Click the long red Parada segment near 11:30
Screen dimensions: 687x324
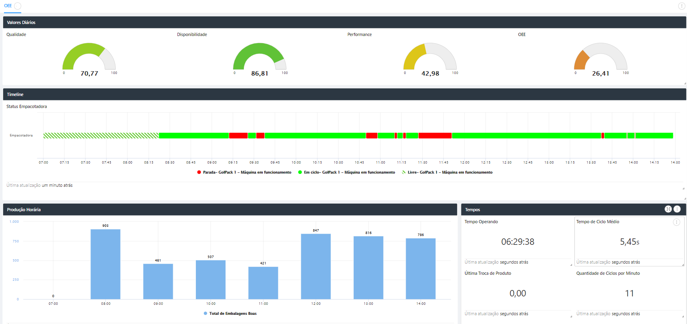(435, 136)
